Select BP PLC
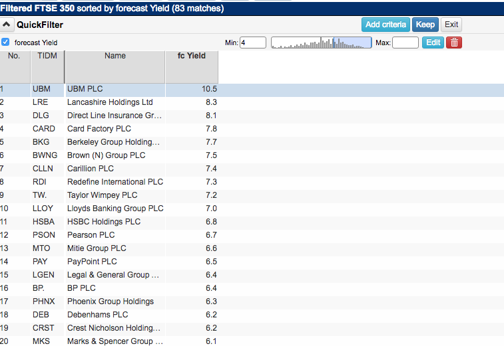Screen dimensions: 504x346 (81, 288)
